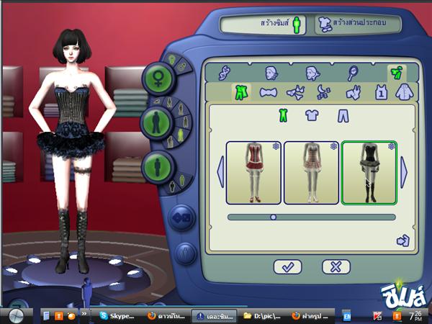Expand the quick launch chevron
Viewport: 432px width, 324px height.
pos(84,314)
